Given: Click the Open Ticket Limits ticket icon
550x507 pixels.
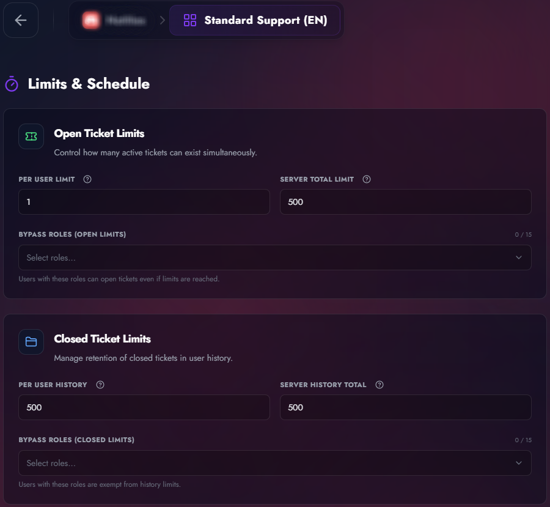Looking at the screenshot, I should pyautogui.click(x=31, y=136).
